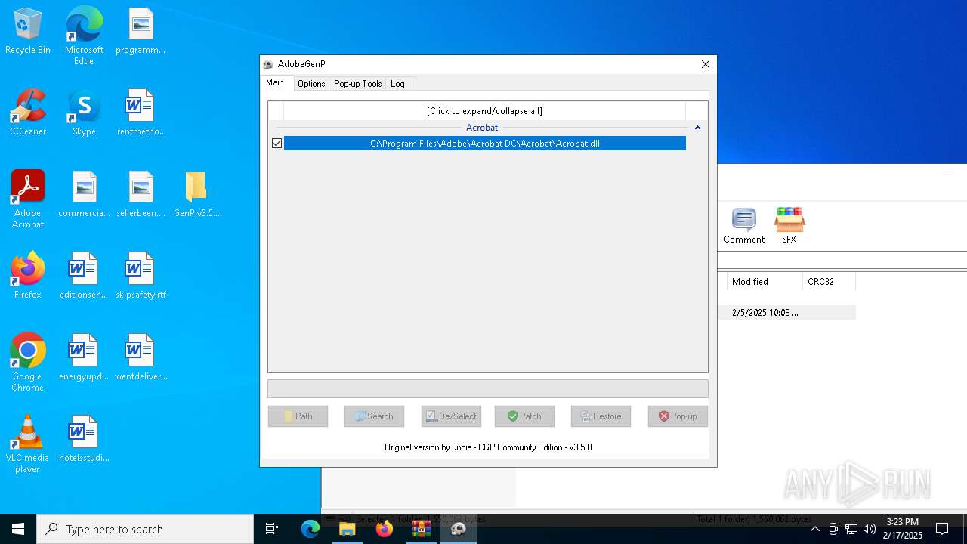The width and height of the screenshot is (967, 544).
Task: Click the Search button
Action: [374, 416]
